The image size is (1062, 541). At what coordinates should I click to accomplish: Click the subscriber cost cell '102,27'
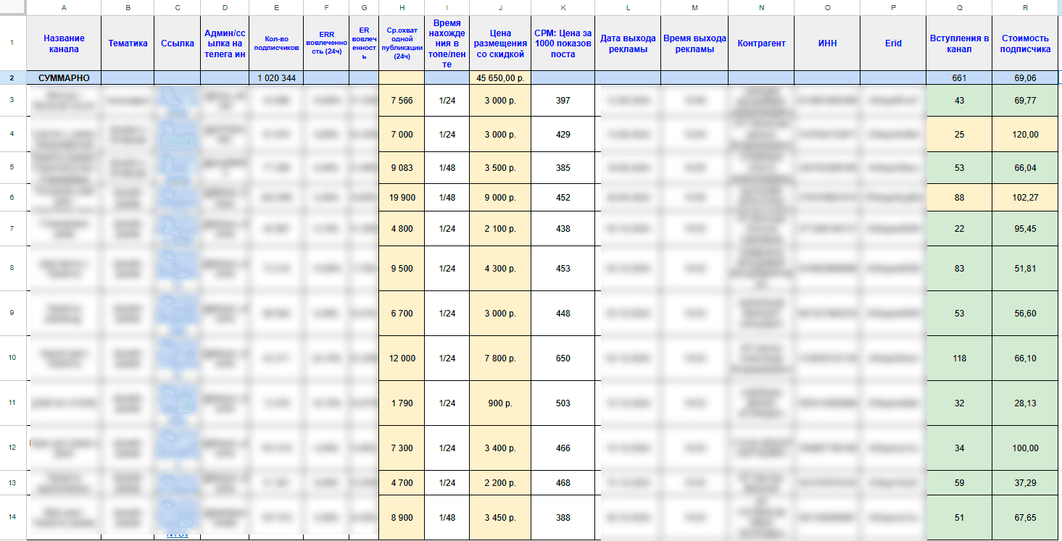pos(1025,198)
